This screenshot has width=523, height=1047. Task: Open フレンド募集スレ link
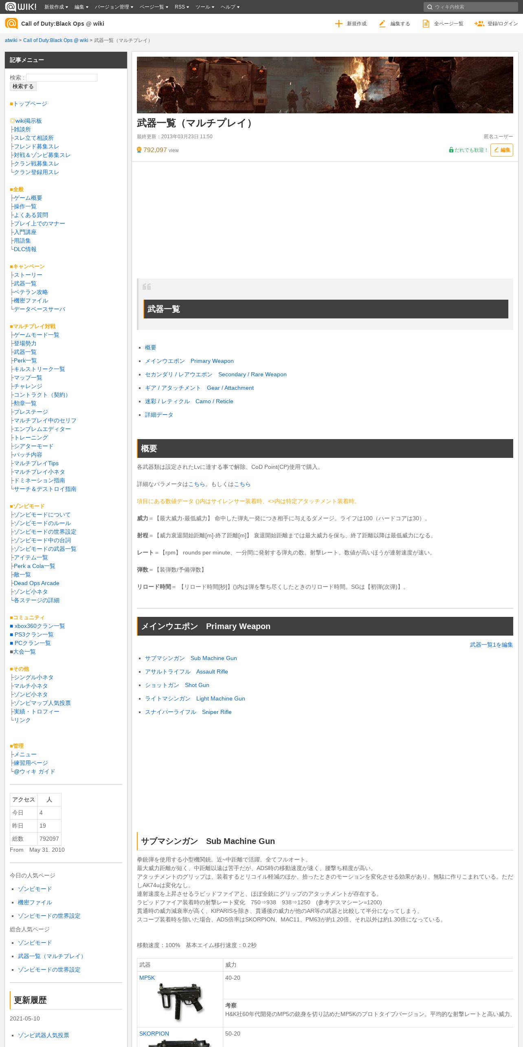(x=36, y=146)
